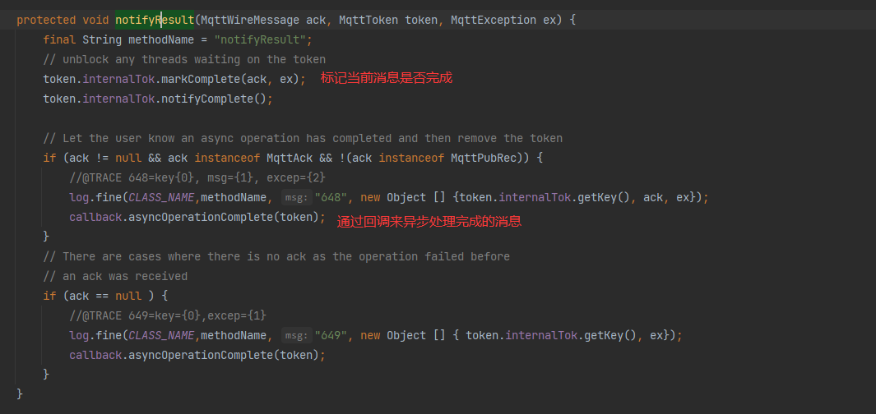Click the markComplete method call
Image resolution: width=876 pixels, height=414 pixels.
tap(202, 79)
